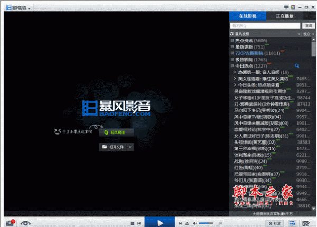Expand the 最新更新 (751) category
Screen dimensions: 317x227
coord(232,46)
